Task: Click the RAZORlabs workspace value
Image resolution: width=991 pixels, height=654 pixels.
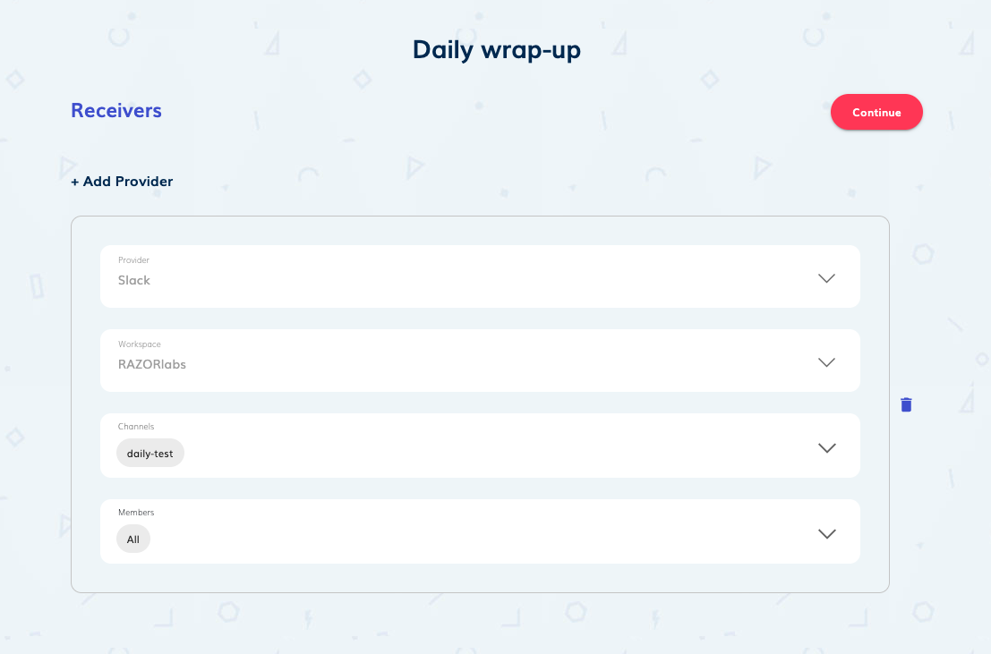Action: pos(152,364)
